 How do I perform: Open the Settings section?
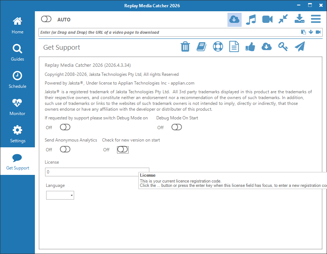[x=17, y=134]
